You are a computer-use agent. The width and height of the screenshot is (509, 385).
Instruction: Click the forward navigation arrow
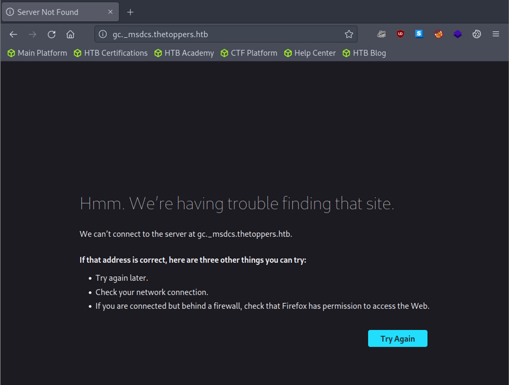click(x=32, y=34)
